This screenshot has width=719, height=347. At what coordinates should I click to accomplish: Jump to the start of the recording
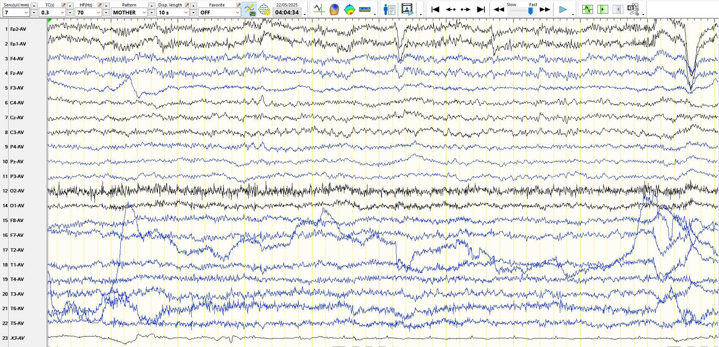(435, 9)
